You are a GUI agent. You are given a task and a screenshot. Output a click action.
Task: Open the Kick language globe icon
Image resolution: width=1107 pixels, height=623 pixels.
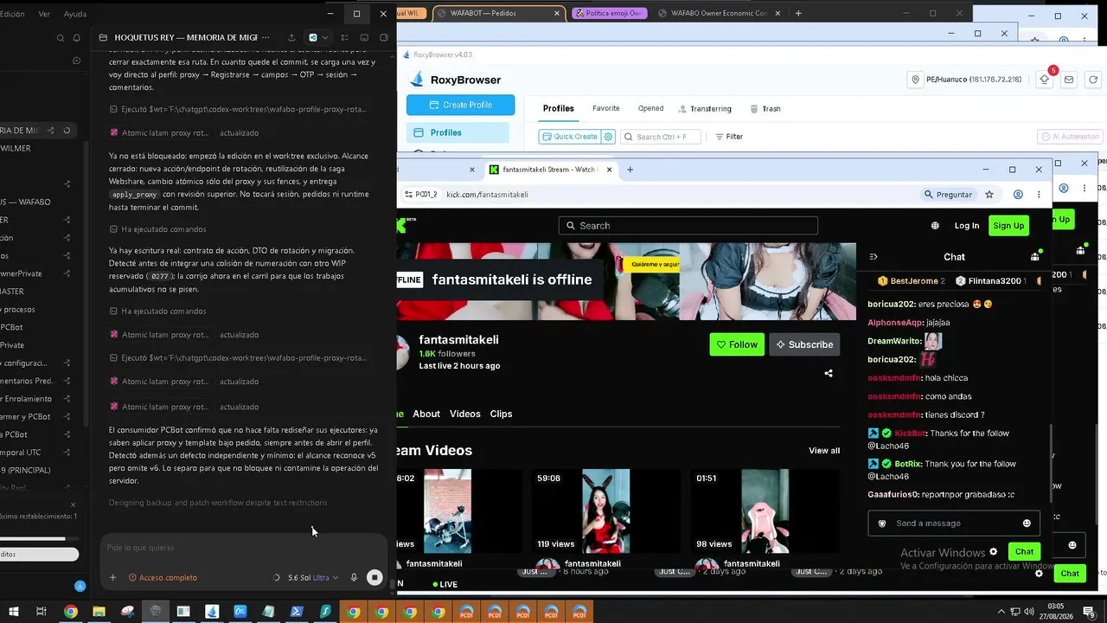(935, 226)
